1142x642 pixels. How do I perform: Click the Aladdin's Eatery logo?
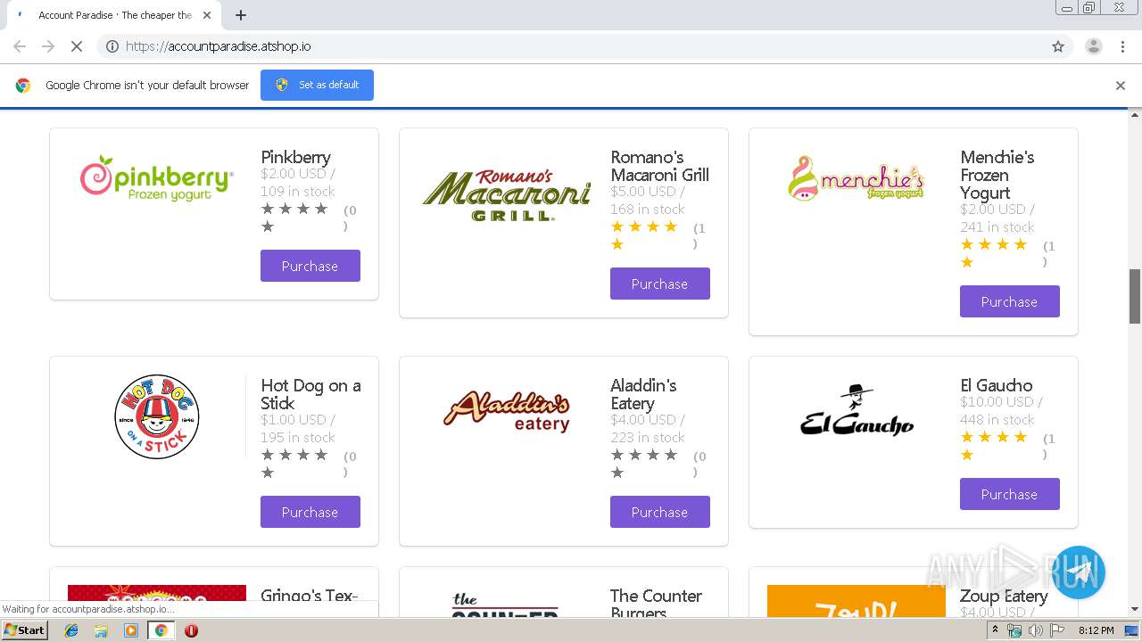507,411
